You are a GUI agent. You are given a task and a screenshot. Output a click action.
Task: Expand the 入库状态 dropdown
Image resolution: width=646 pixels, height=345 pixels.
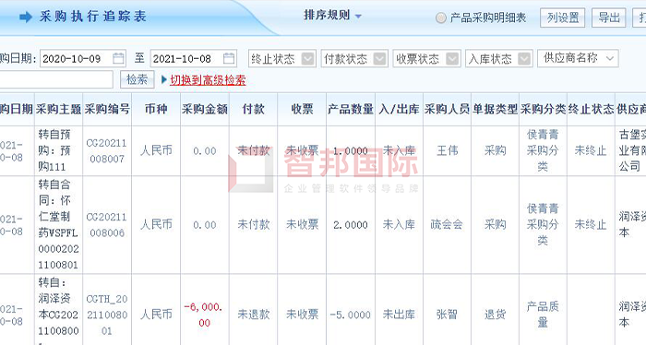(x=499, y=58)
